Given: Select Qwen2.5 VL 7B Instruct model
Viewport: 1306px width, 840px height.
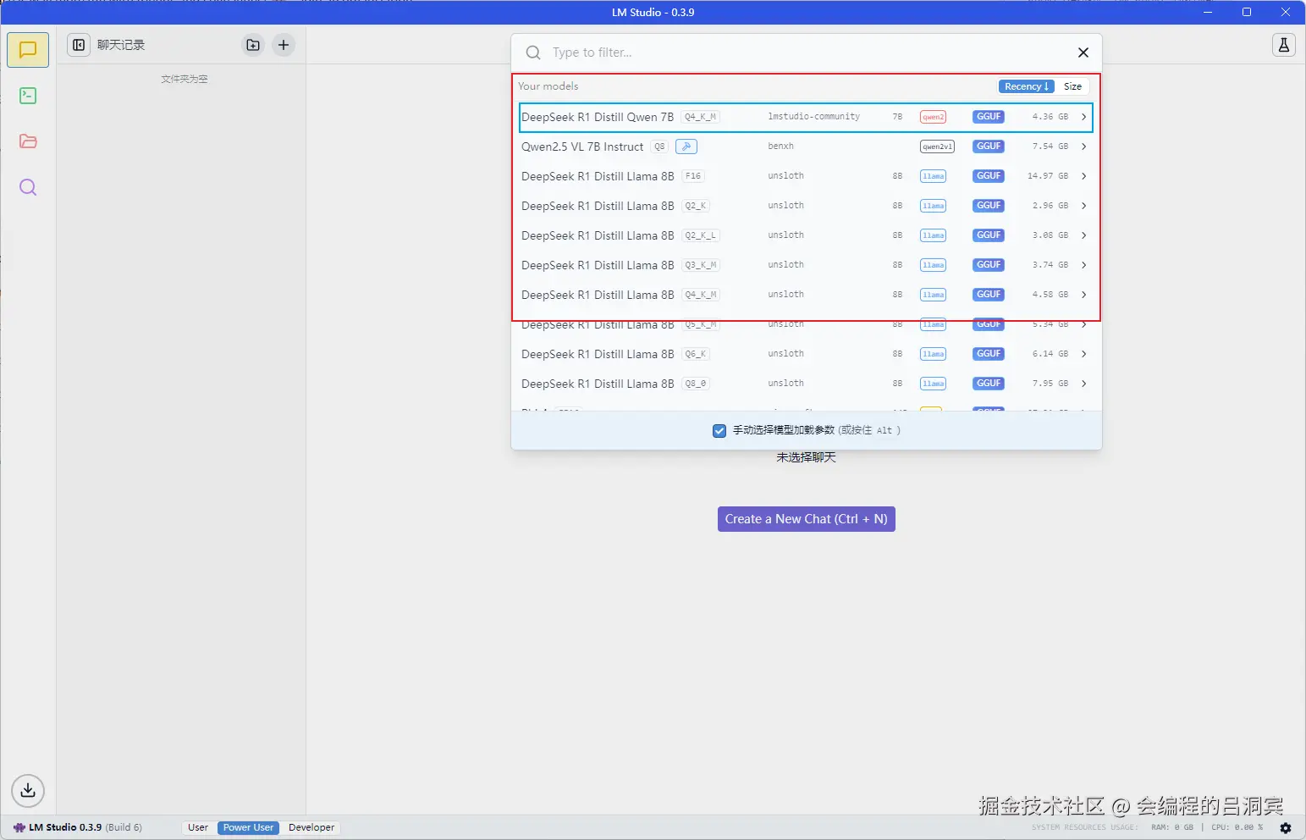Looking at the screenshot, I should tap(806, 146).
